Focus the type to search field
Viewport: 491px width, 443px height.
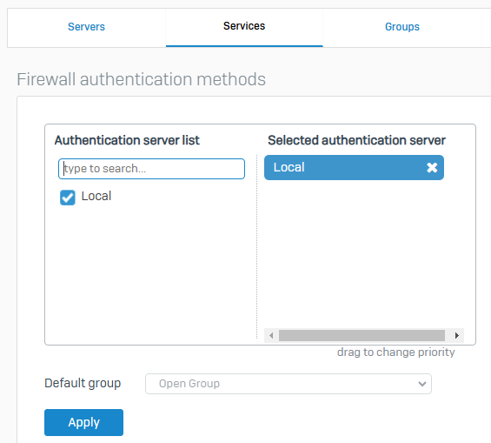pyautogui.click(x=151, y=169)
